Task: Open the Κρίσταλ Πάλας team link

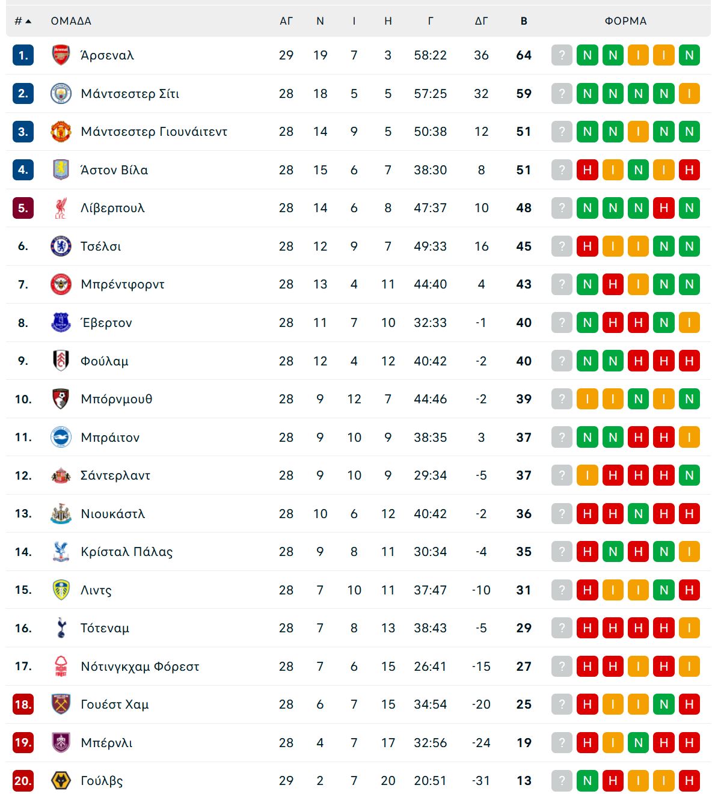Action: [x=127, y=552]
